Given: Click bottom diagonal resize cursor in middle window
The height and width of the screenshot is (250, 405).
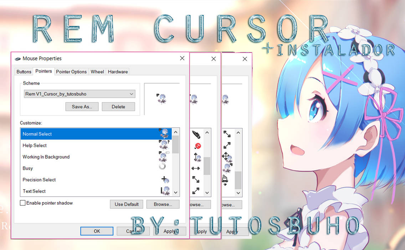Looking at the screenshot, I should pos(196,191).
